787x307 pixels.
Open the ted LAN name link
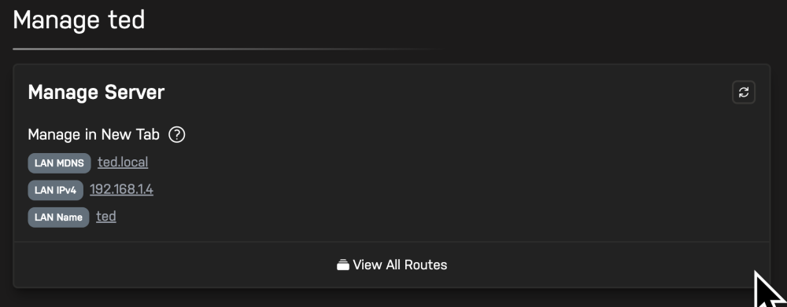click(106, 217)
